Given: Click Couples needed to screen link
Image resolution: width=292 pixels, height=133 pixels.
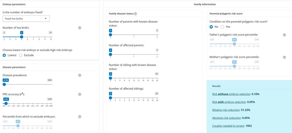Looking at the screenshot, I should (227, 126).
